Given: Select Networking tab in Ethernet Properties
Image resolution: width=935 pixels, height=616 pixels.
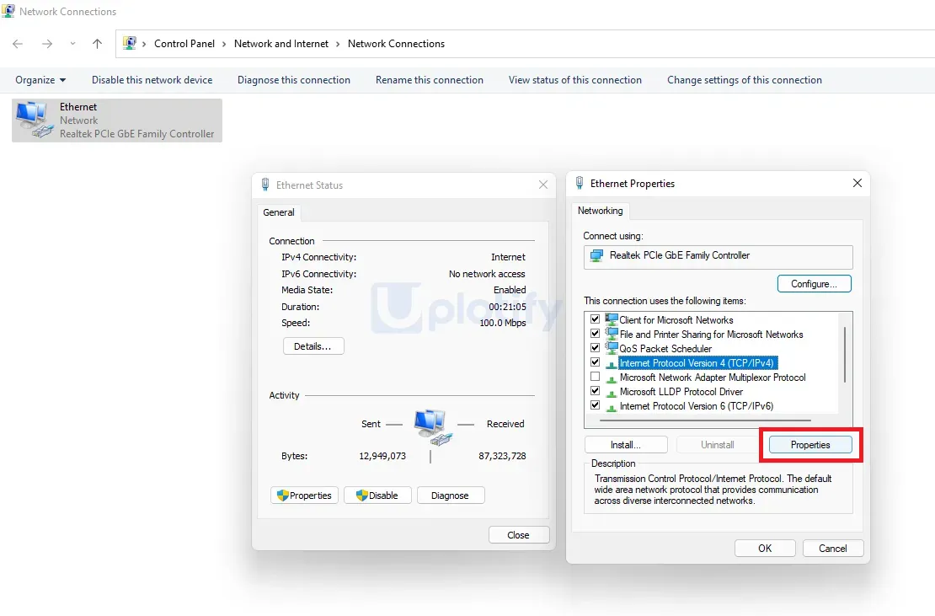Looking at the screenshot, I should pyautogui.click(x=600, y=211).
